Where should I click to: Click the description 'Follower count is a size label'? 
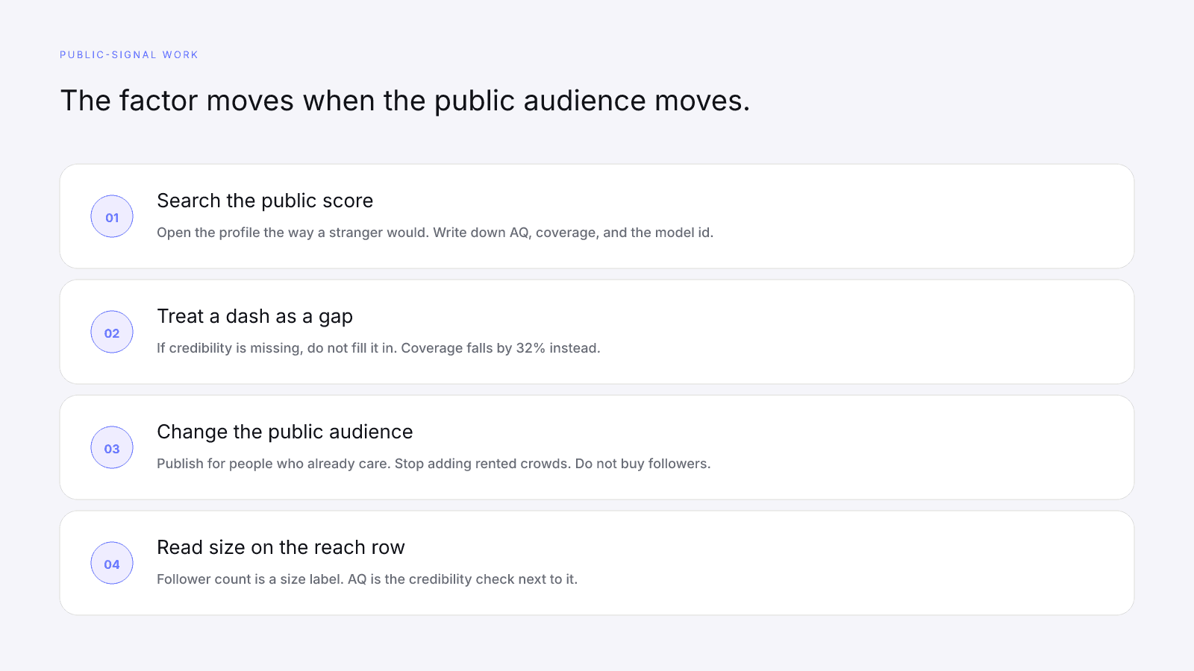tap(251, 579)
